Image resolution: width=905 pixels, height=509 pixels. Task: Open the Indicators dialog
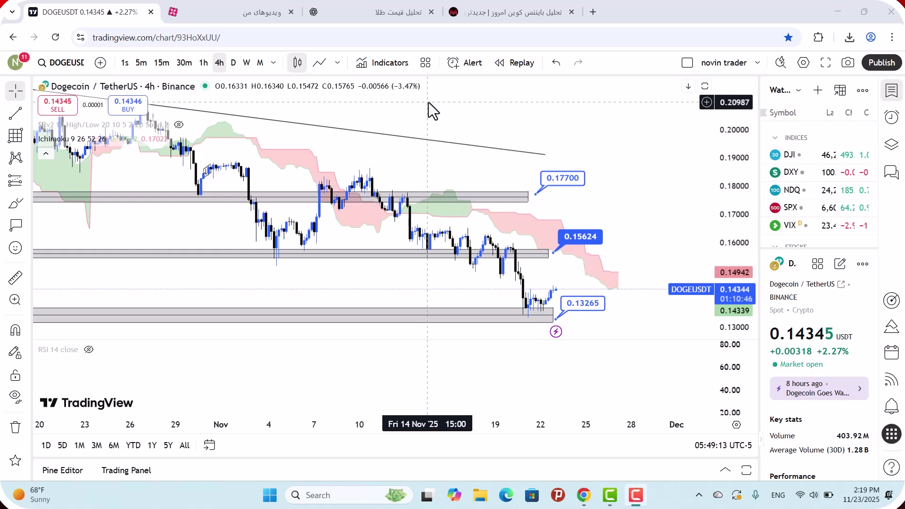pyautogui.click(x=382, y=63)
